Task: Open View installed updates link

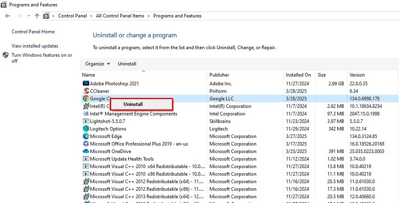Action: [x=35, y=46]
